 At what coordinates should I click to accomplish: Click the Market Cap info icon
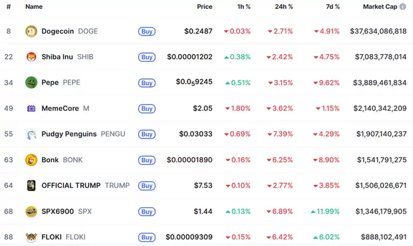click(x=403, y=6)
